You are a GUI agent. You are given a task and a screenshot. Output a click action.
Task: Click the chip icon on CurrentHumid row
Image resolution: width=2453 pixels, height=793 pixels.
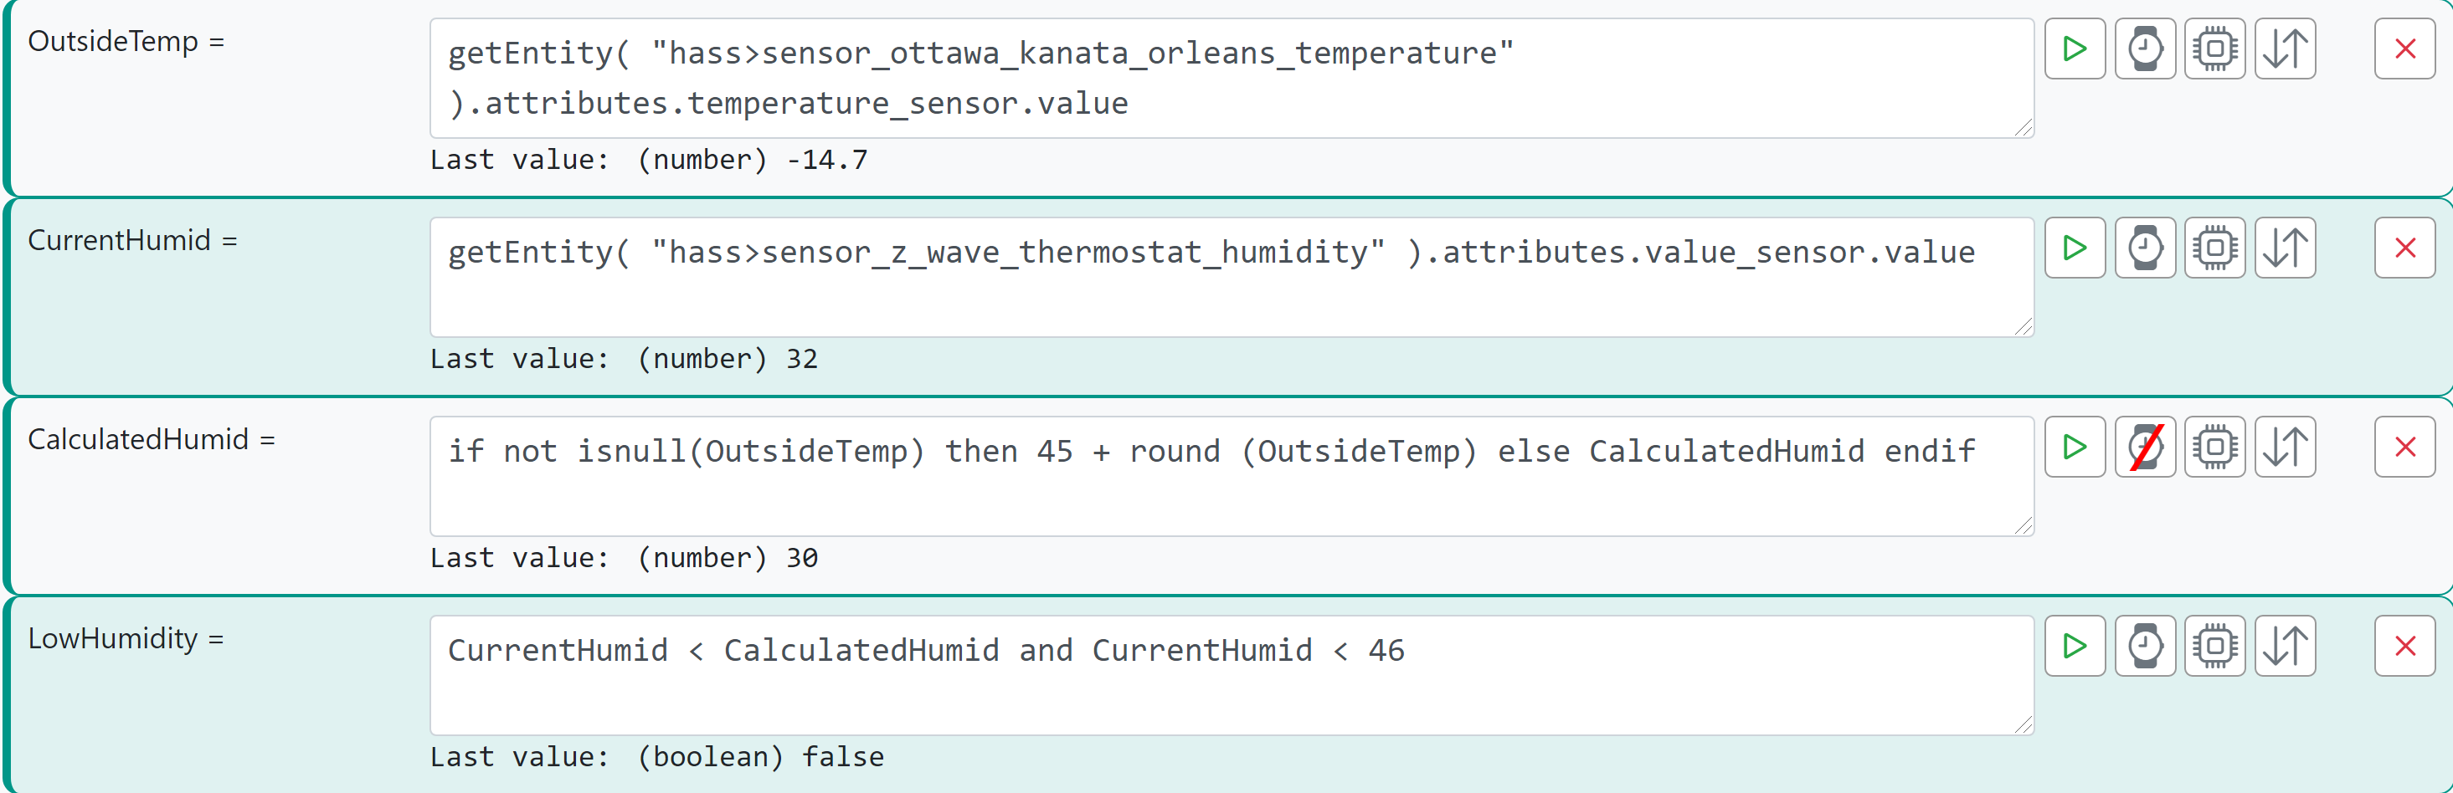pyautogui.click(x=2215, y=248)
